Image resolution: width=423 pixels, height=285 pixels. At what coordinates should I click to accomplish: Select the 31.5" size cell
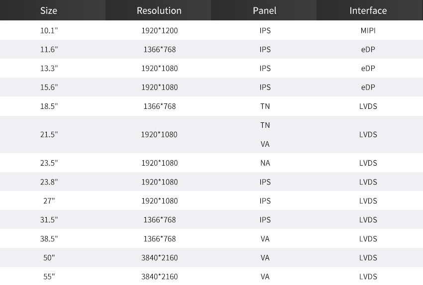click(x=49, y=220)
